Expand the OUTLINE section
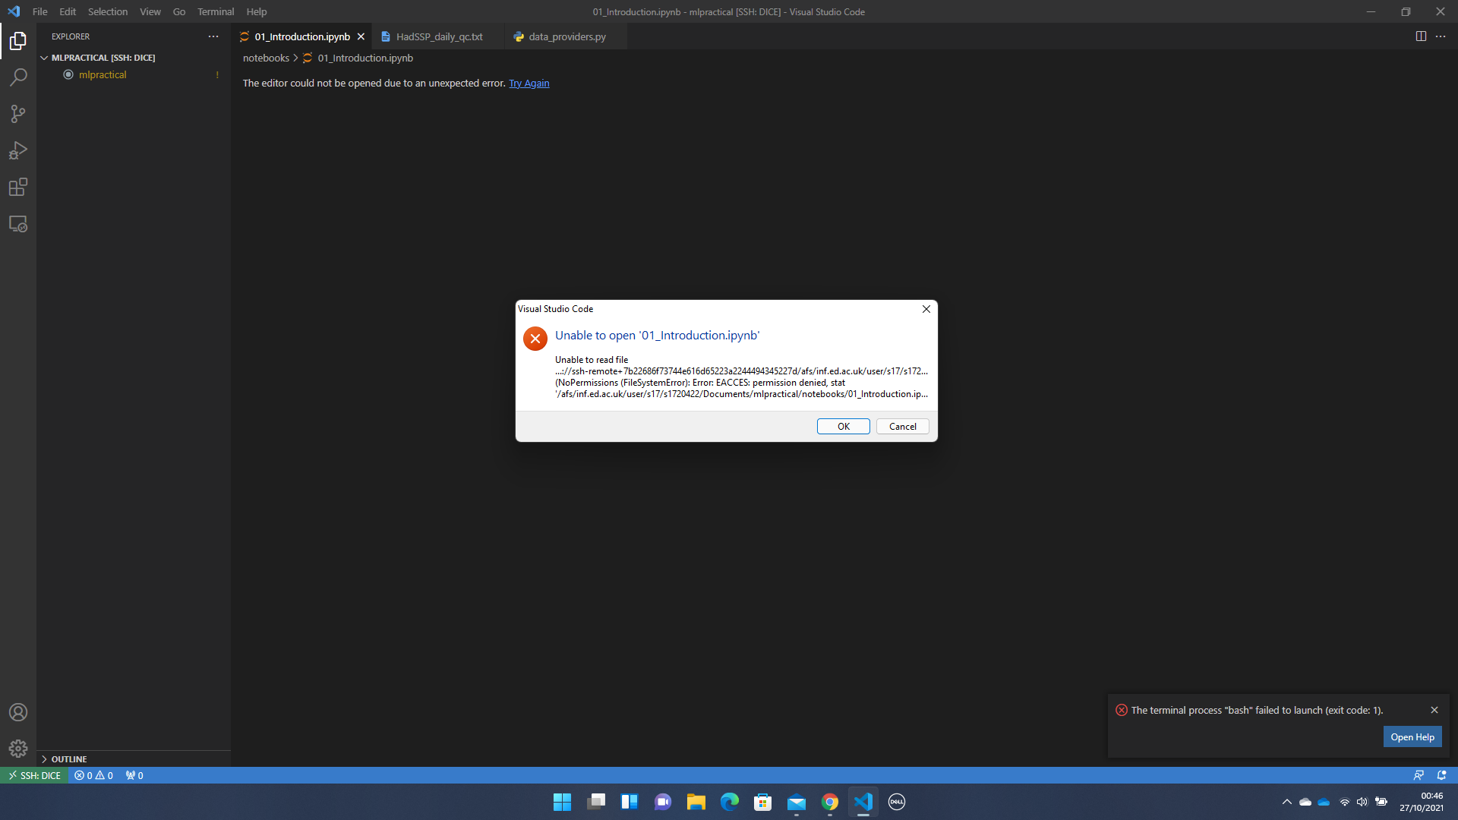The height and width of the screenshot is (820, 1458). [68, 758]
